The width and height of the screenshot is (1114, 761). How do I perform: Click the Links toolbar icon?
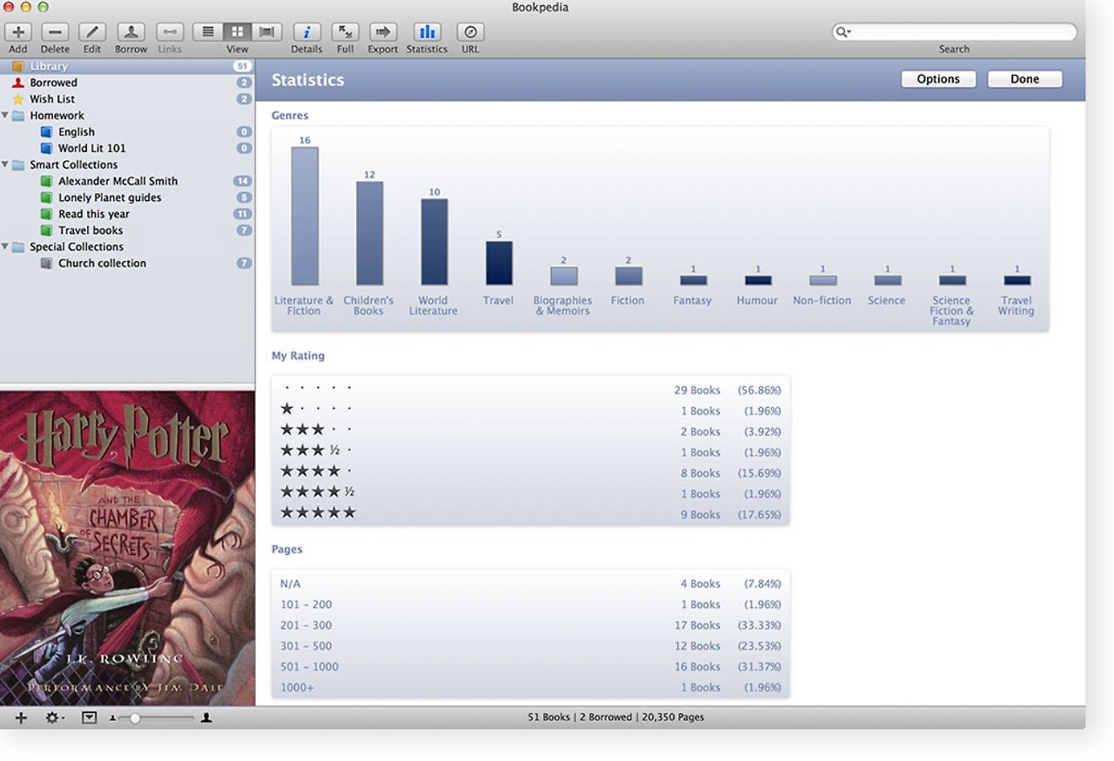click(170, 32)
